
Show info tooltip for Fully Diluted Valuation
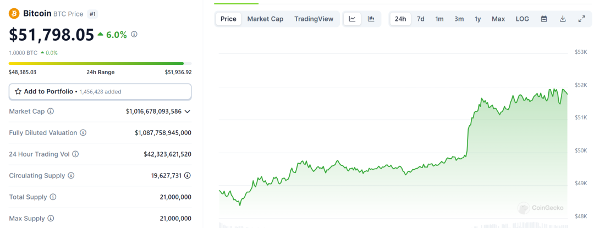coord(83,133)
